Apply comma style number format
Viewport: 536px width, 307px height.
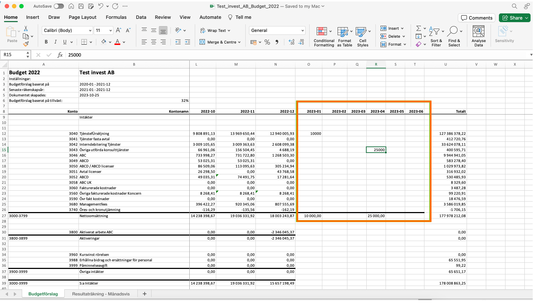277,42
